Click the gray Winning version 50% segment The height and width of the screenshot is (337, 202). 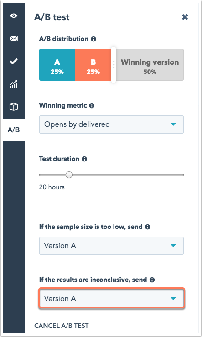pyautogui.click(x=150, y=65)
